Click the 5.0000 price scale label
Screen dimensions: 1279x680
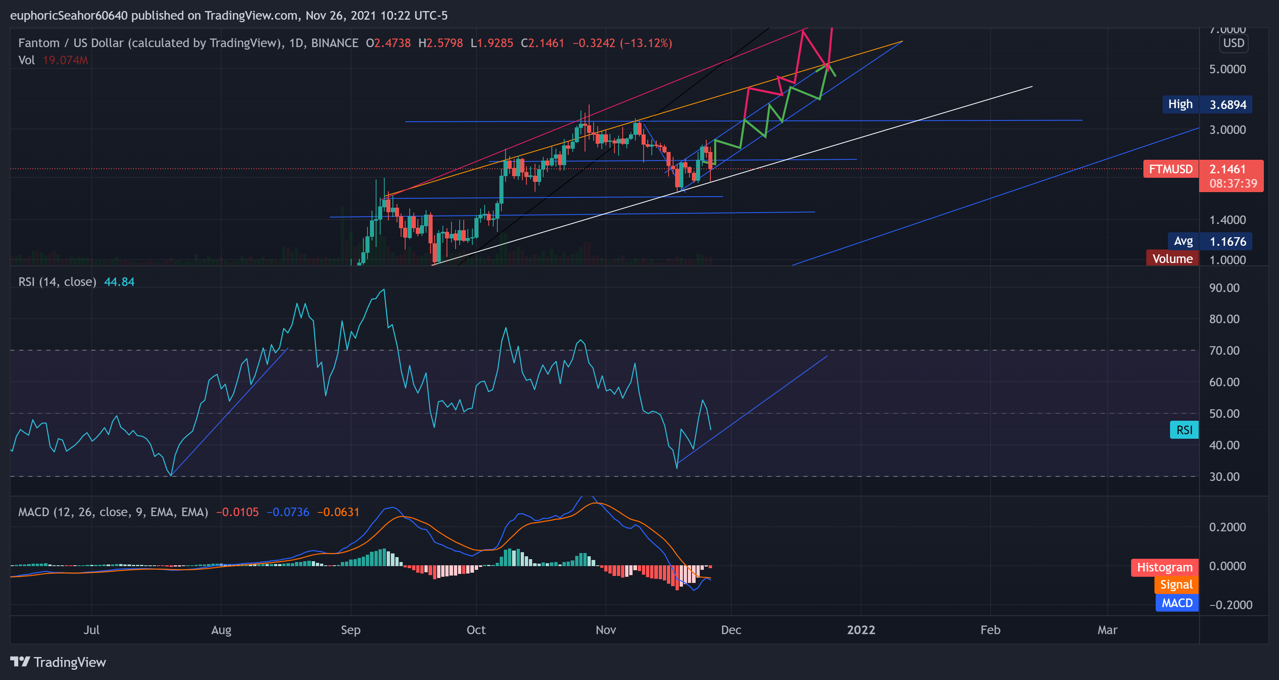pyautogui.click(x=1227, y=69)
